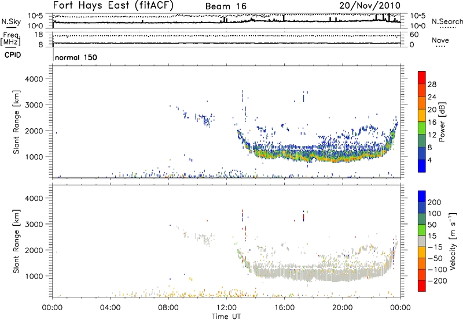Click the 'Velocity [m s-1]' color bar label

[453, 241]
